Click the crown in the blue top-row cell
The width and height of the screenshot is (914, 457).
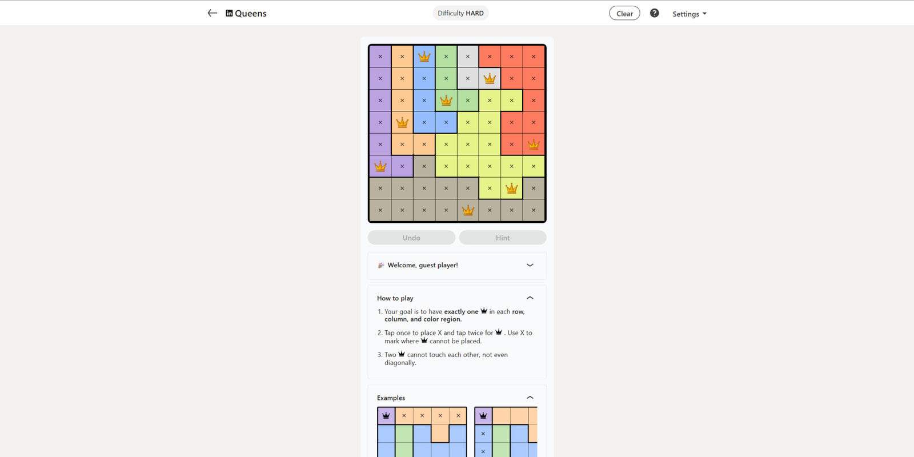pos(424,57)
